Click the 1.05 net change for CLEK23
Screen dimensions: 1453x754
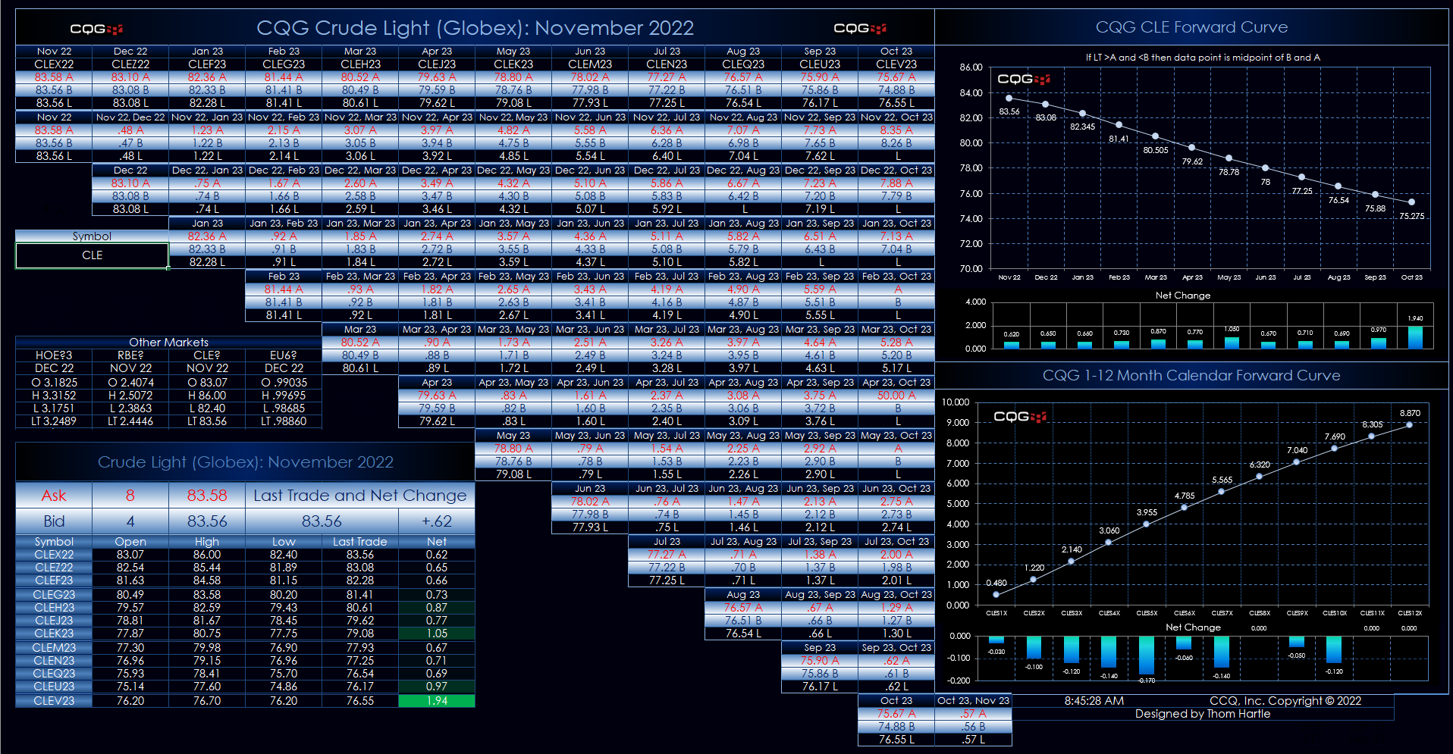[437, 634]
